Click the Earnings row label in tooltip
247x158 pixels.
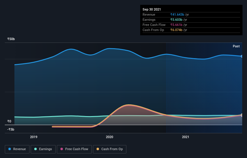[x=149, y=20]
